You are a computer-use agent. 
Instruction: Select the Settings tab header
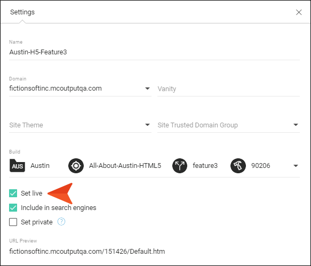pos(22,12)
